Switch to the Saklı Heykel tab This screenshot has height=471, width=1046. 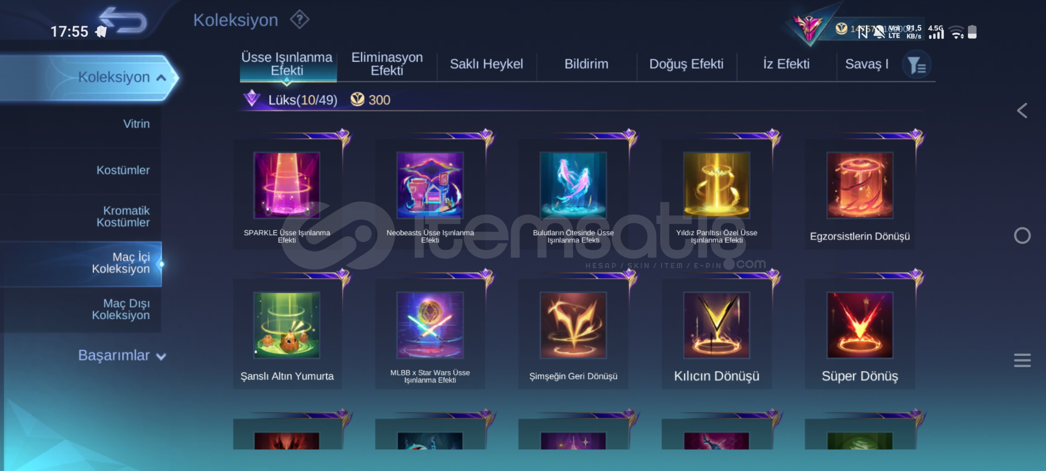pos(486,64)
